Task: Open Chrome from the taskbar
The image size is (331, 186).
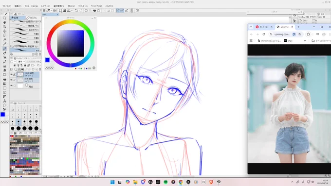Action: (181, 182)
